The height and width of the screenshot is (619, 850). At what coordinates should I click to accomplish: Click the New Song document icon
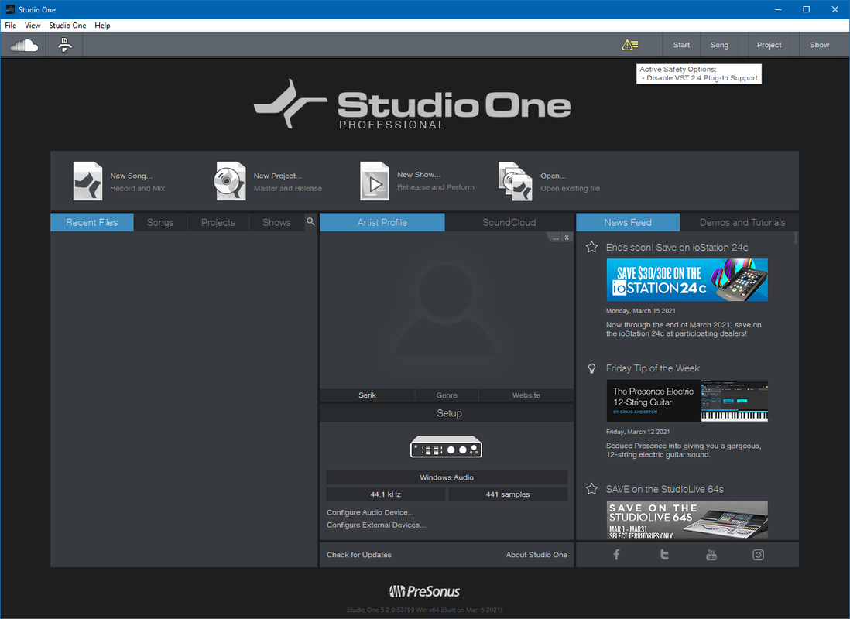[x=87, y=181]
